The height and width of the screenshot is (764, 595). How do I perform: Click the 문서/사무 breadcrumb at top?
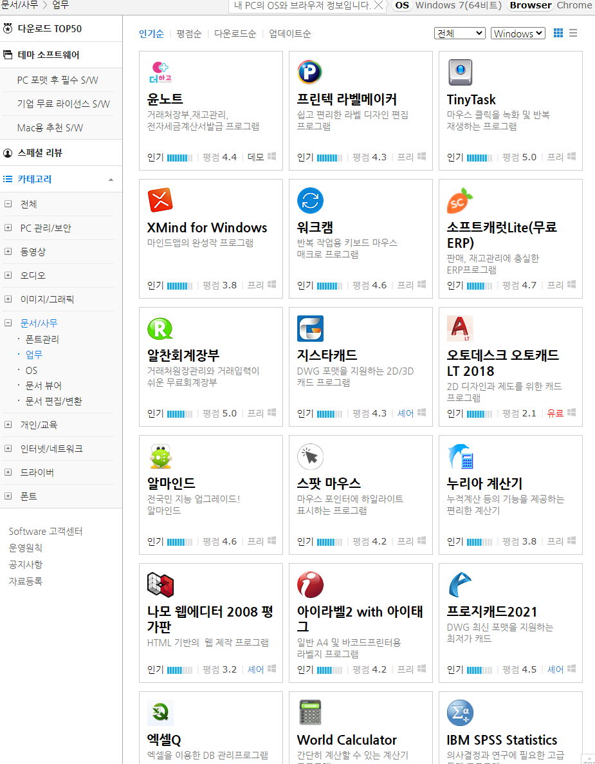pyautogui.click(x=19, y=5)
